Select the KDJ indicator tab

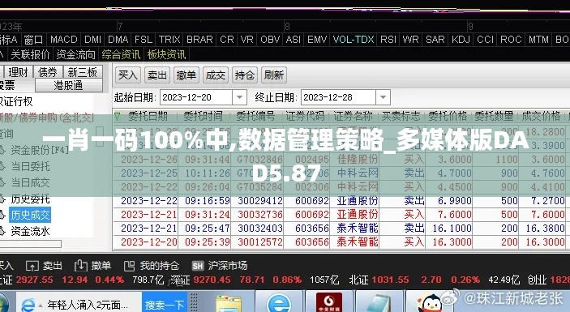coord(461,40)
